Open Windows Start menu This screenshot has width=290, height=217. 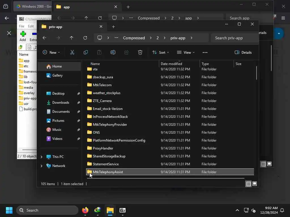click(x=9, y=210)
